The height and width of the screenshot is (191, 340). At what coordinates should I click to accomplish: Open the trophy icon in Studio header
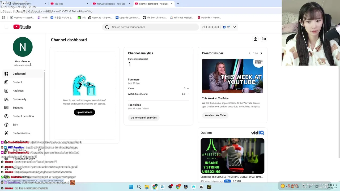pos(235,27)
